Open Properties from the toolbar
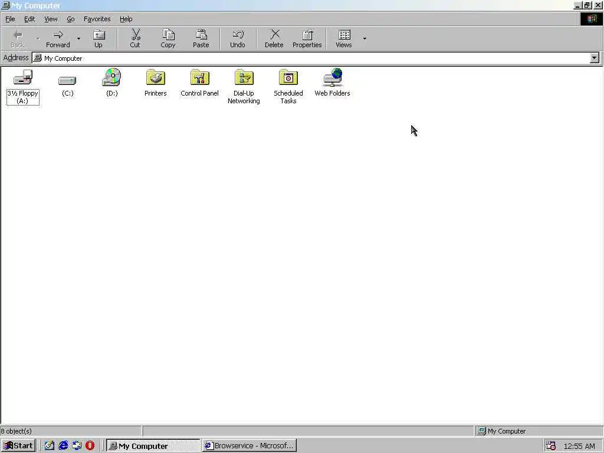 (x=307, y=38)
